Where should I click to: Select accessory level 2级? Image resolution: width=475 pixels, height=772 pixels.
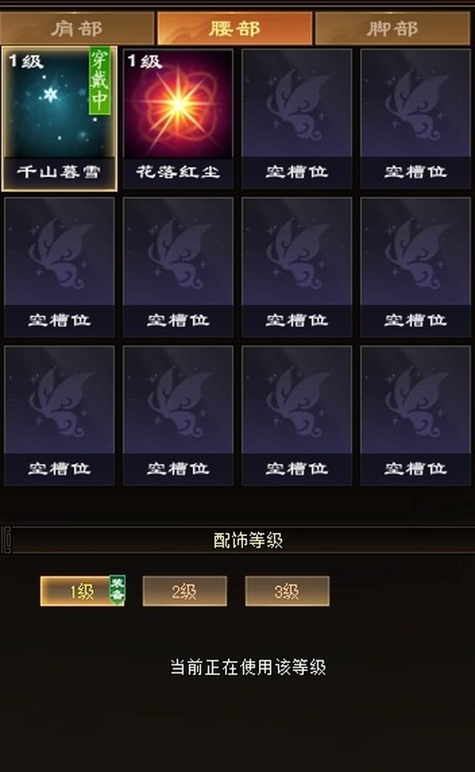coord(184,591)
